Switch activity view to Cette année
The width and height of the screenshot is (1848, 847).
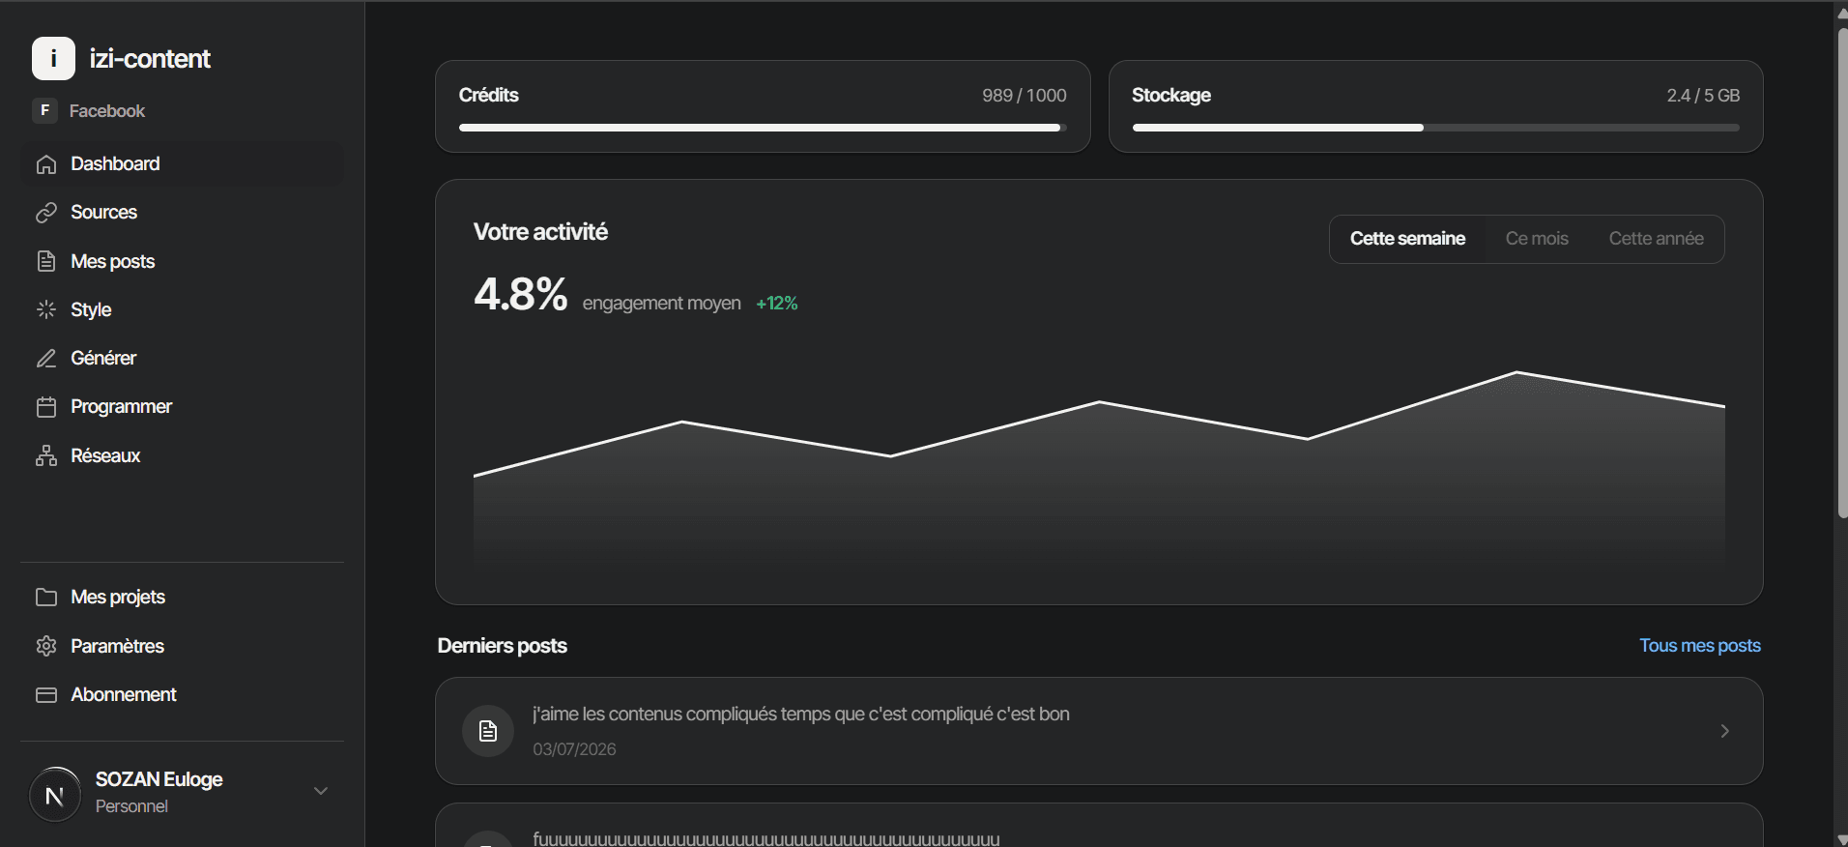(x=1656, y=239)
